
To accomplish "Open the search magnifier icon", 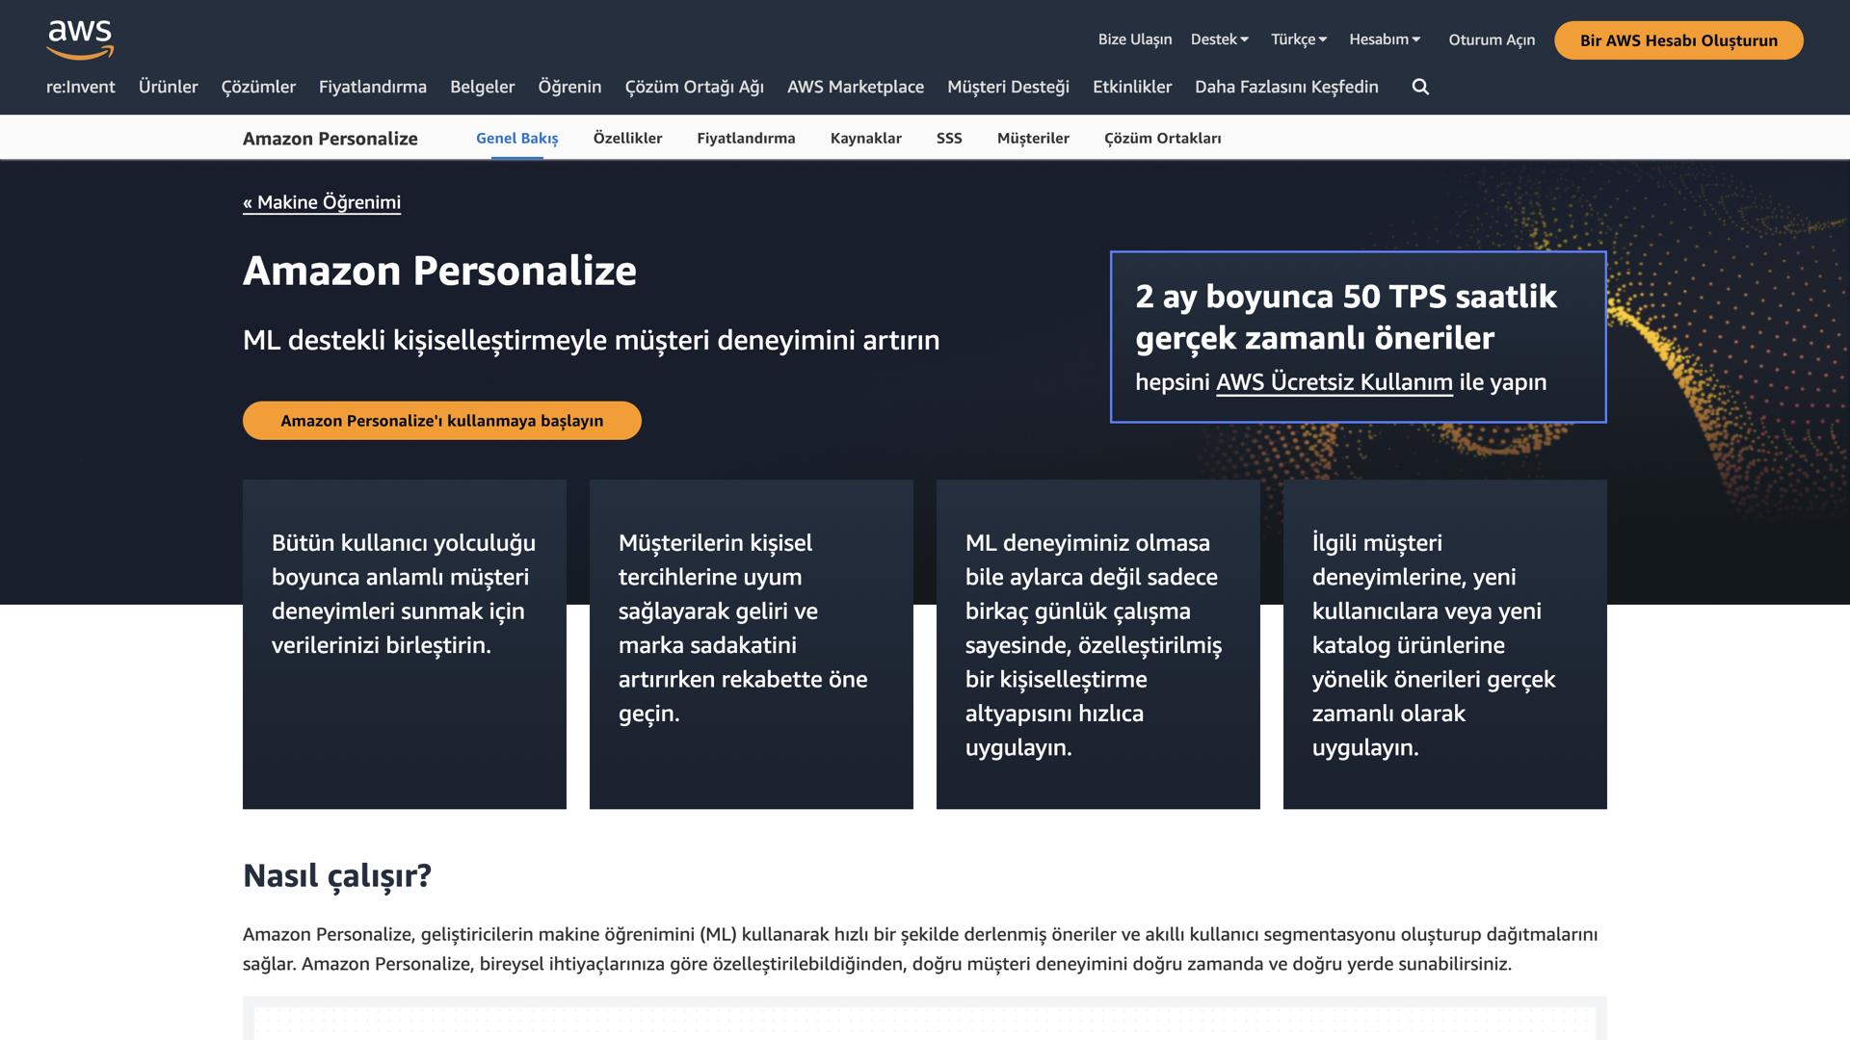I will click(x=1420, y=87).
